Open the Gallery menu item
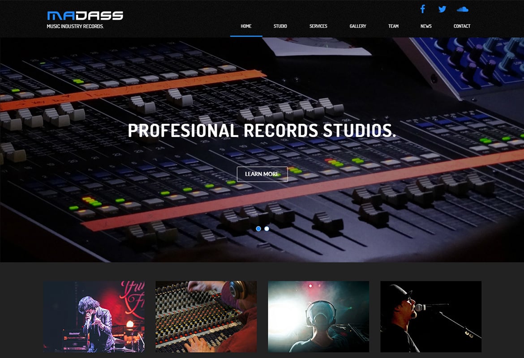The image size is (524, 358). (x=358, y=26)
